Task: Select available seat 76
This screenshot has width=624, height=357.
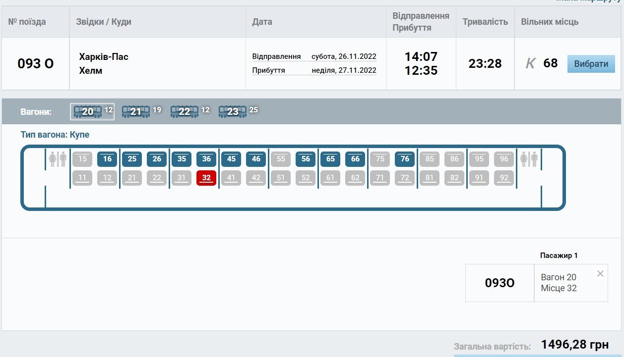Action: click(x=405, y=159)
